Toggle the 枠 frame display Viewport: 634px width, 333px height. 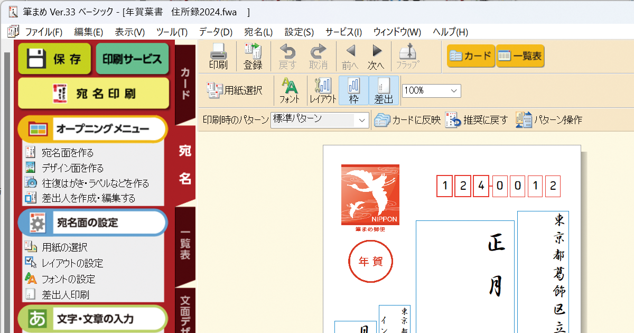tap(353, 90)
